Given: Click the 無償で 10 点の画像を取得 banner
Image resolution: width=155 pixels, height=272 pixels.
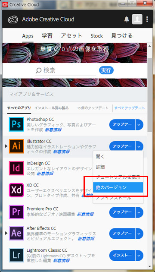Looking at the screenshot, I should [74, 49].
